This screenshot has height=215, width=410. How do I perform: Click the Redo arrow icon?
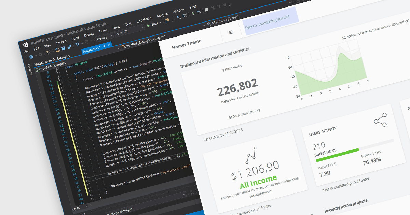[x=87, y=42]
